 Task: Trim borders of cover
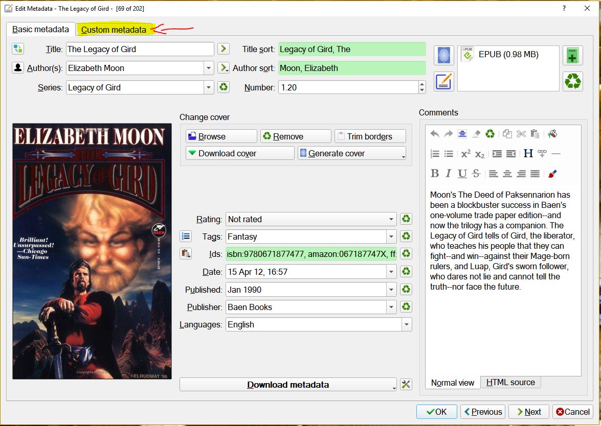(370, 136)
